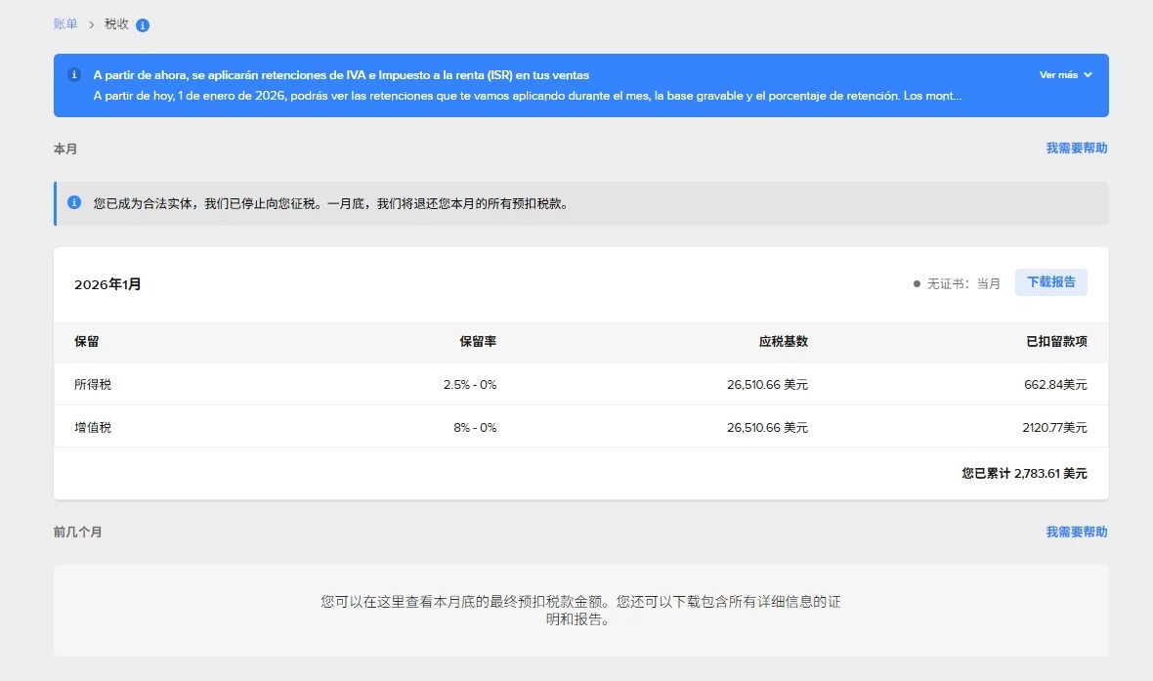Open 我需要帮助 link beside 前几个月
1153x681 pixels.
(1076, 532)
